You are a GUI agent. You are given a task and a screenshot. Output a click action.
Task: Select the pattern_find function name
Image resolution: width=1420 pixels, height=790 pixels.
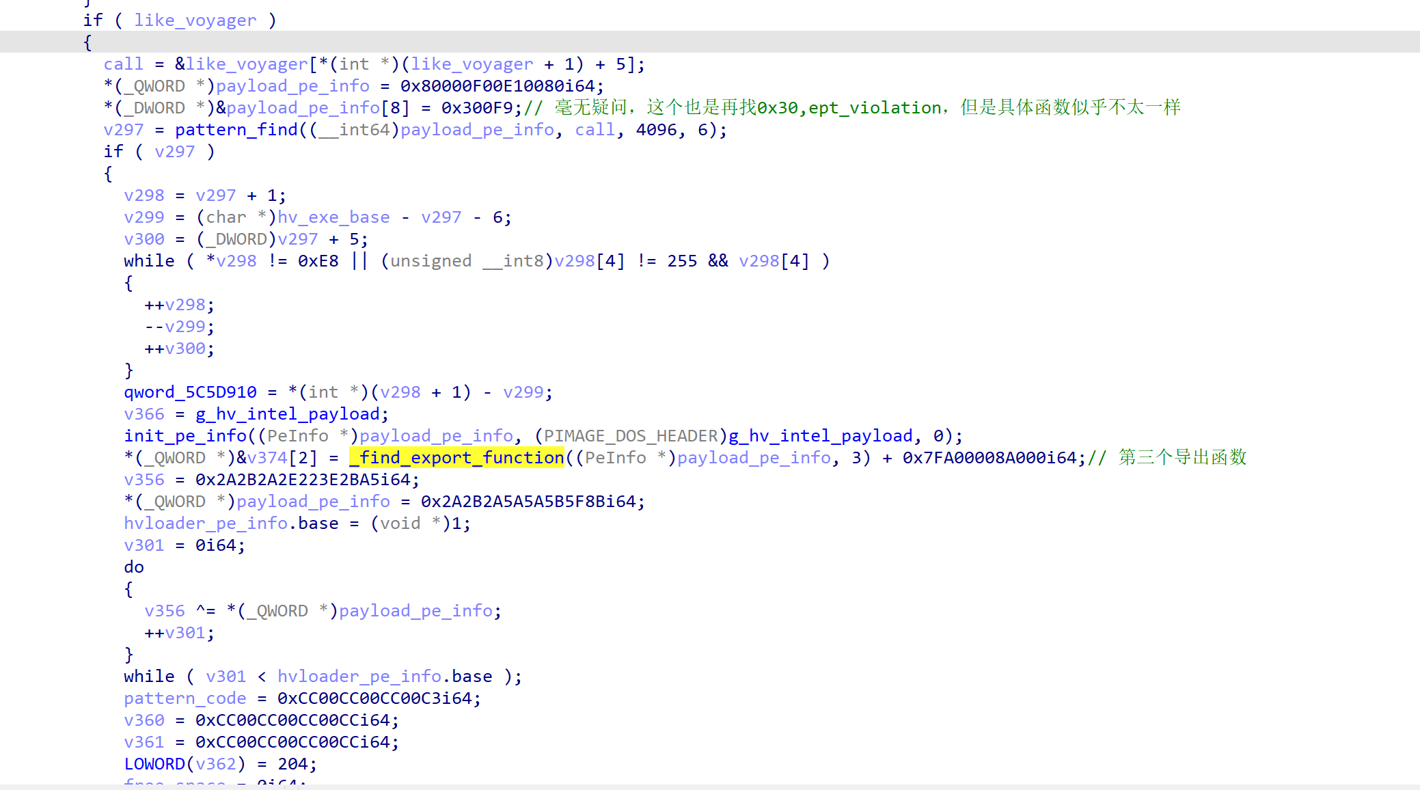[x=236, y=129]
